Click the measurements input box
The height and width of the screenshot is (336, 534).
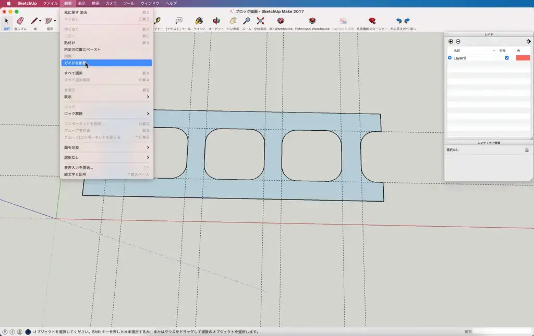pos(502,332)
